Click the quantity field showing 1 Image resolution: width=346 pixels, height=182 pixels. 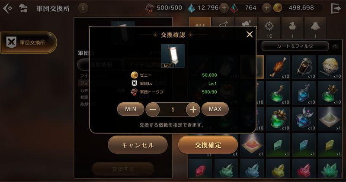pyautogui.click(x=173, y=110)
